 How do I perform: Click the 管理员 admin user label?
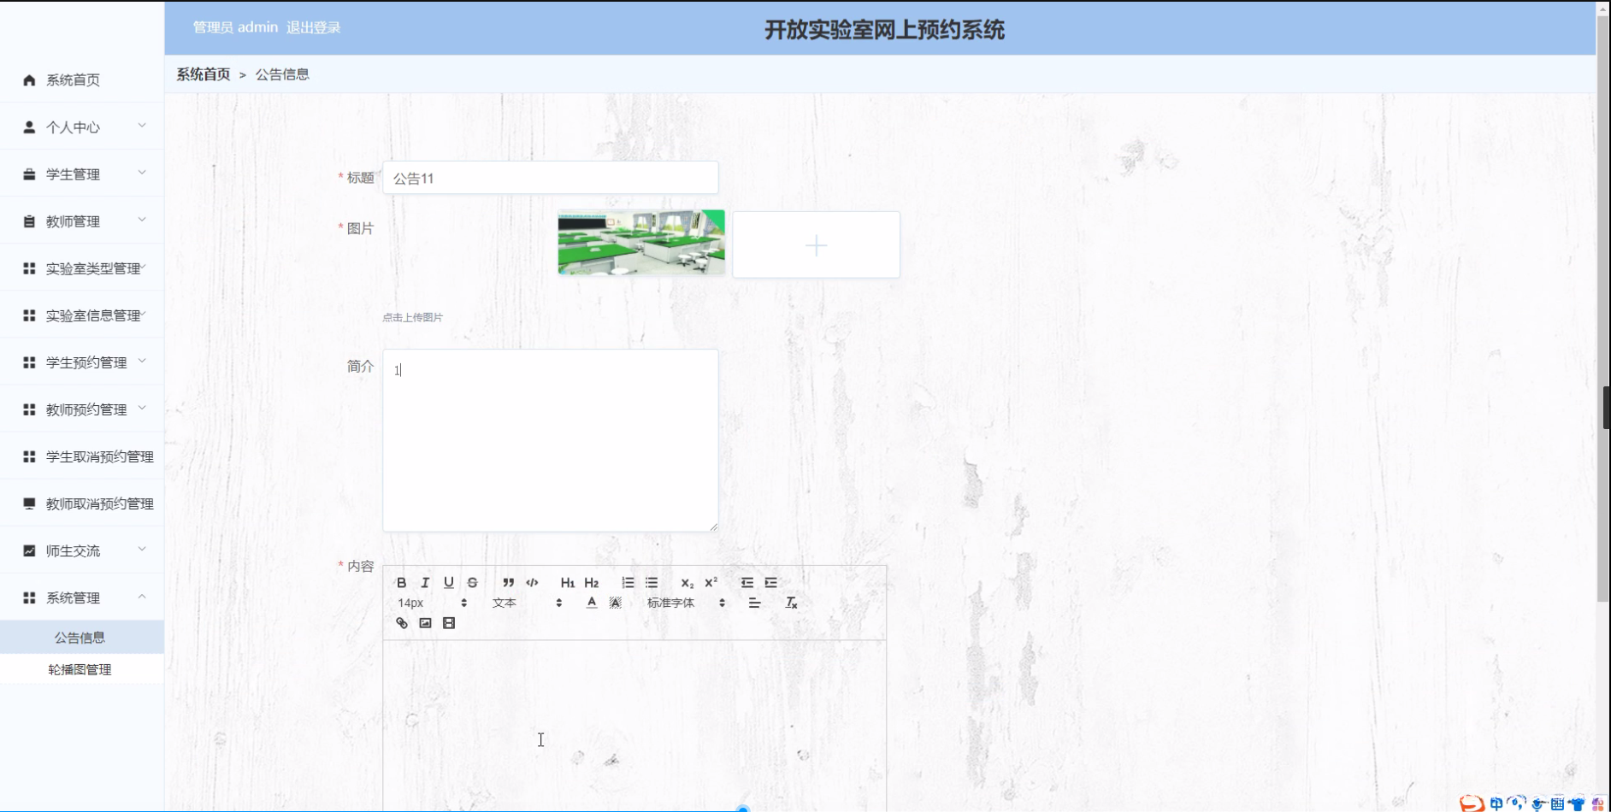(x=235, y=27)
